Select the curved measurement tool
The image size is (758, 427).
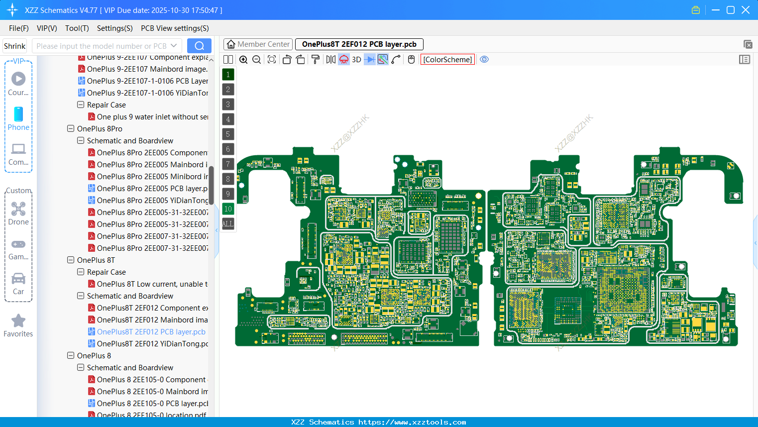point(395,59)
